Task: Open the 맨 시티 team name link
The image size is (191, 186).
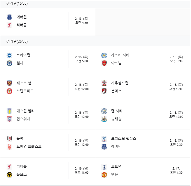Action: coord(117,111)
